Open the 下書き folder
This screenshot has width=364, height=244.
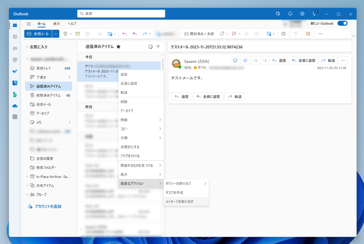[49, 77]
